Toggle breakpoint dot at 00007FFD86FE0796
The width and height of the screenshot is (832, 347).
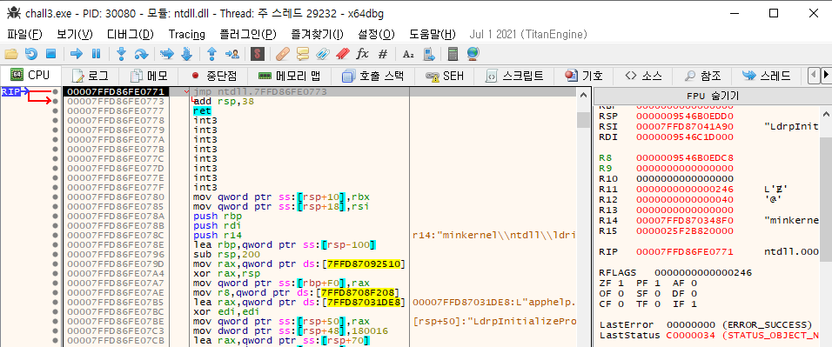coord(55,254)
